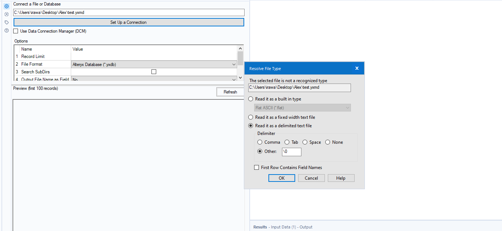Choose the Comma delimiter option
This screenshot has width=502, height=231.
tap(260, 142)
